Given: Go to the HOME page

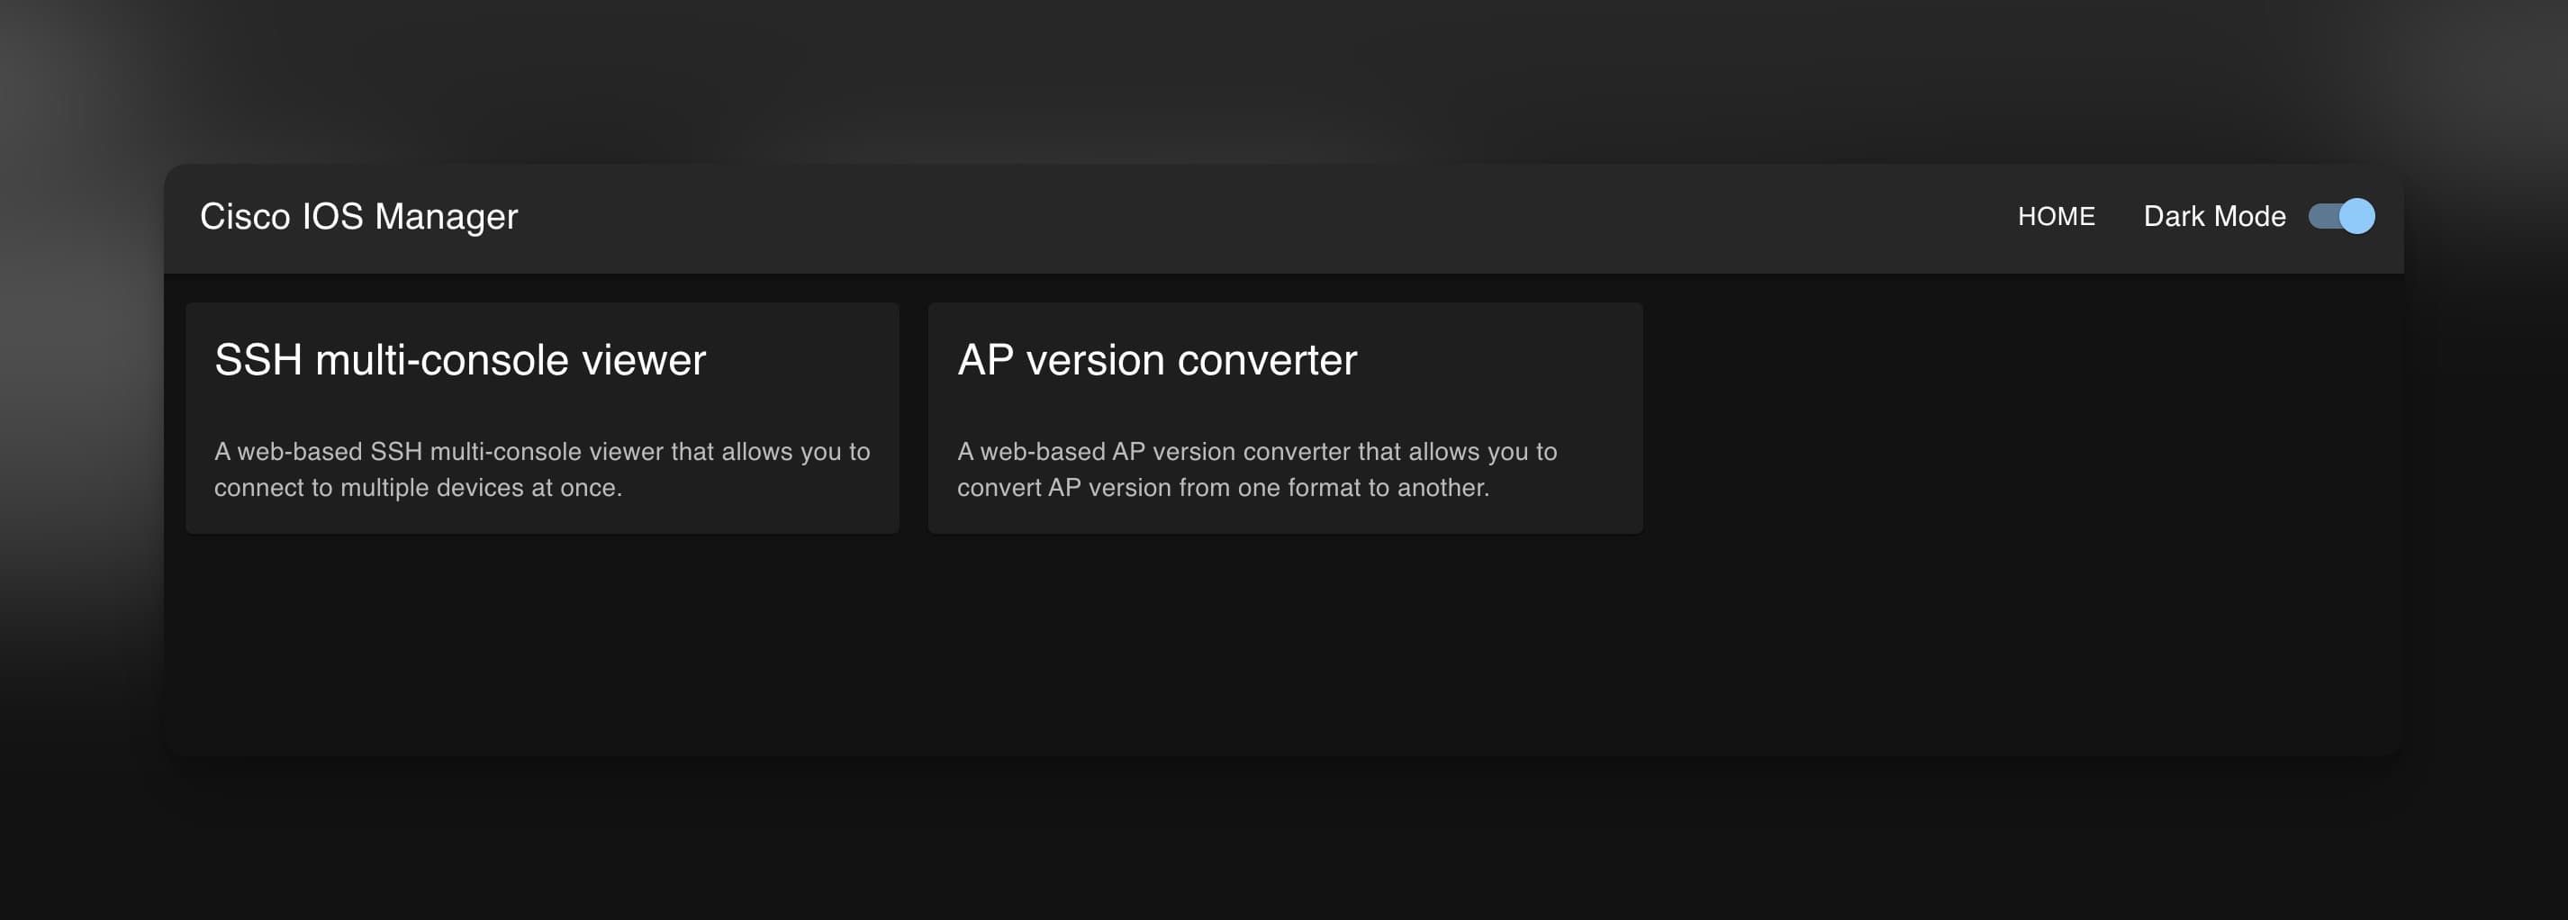Looking at the screenshot, I should pyautogui.click(x=2056, y=216).
